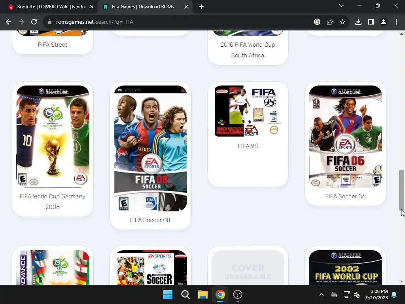Select FIFA World Cup Germany 2006 GameCube cover

point(53,136)
